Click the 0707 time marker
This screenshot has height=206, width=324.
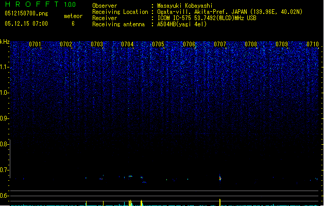coord(220,44)
